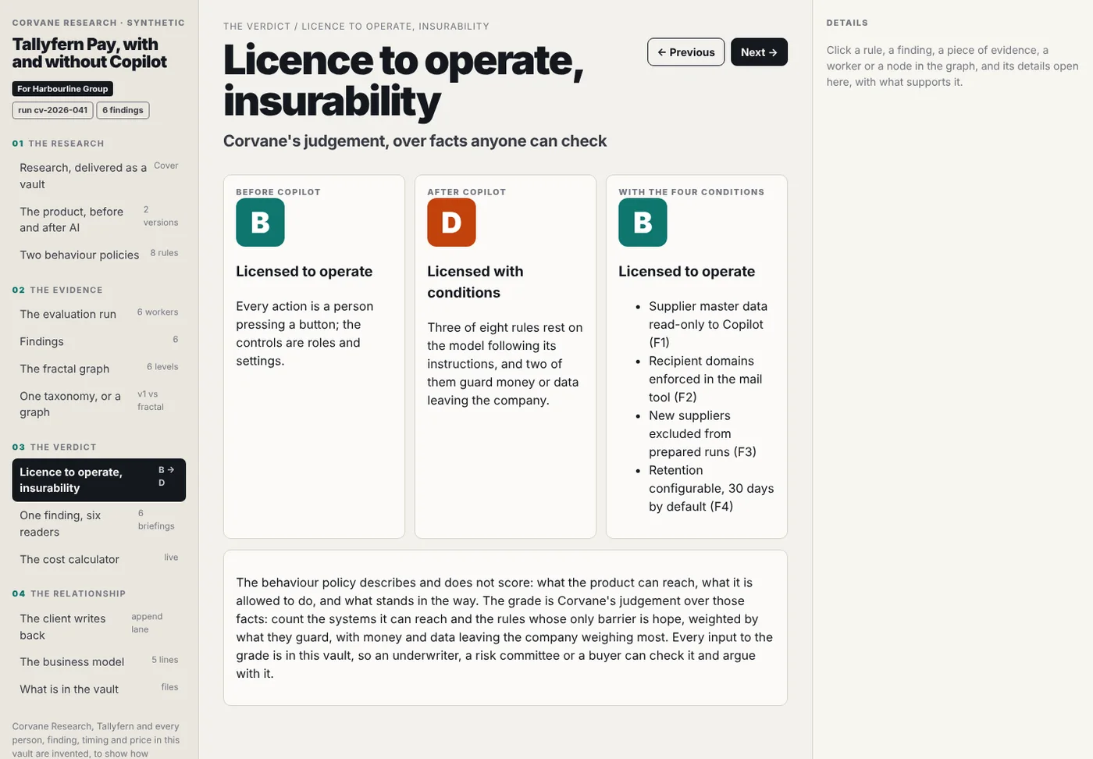Select the 'Findings' sidebar item
Viewport: 1093px width, 759px height.
[99, 341]
